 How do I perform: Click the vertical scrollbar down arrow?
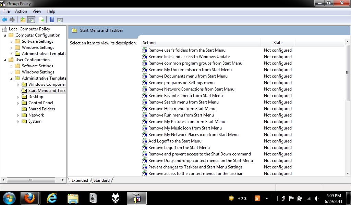point(348,173)
